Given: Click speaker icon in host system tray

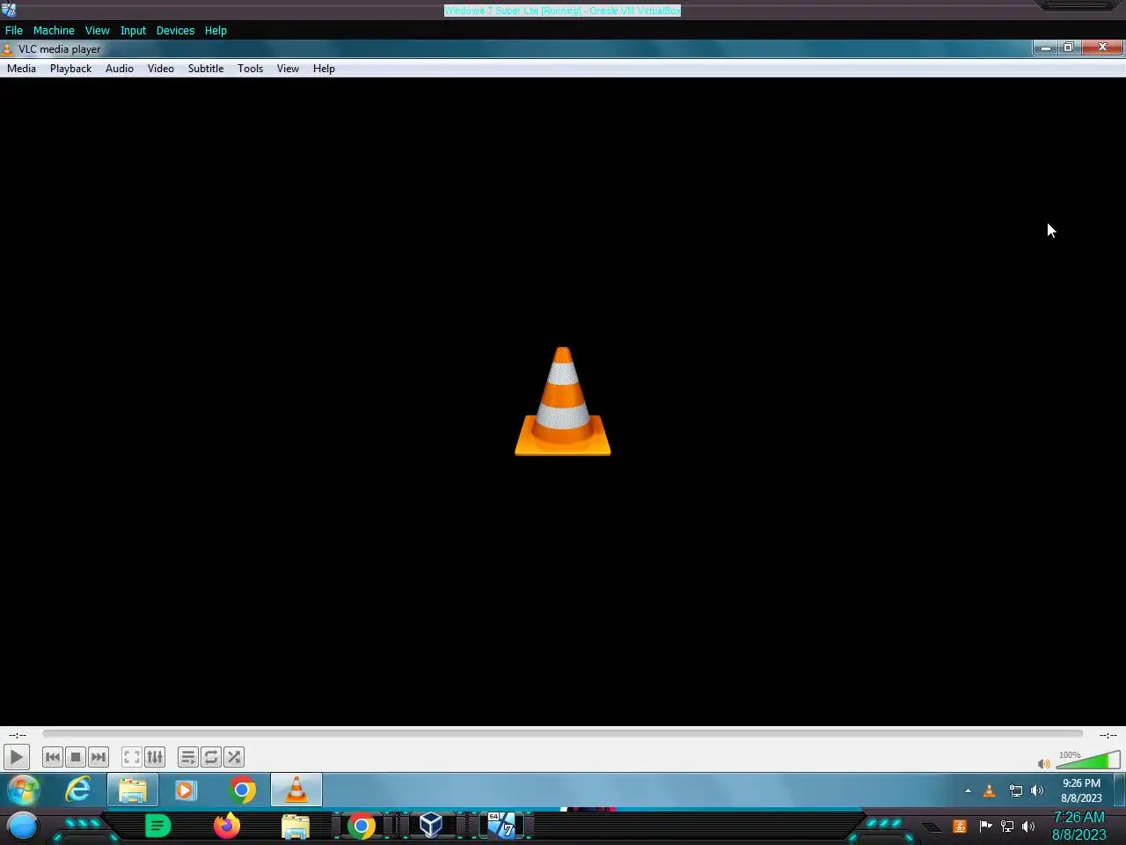Looking at the screenshot, I should coord(1028,826).
